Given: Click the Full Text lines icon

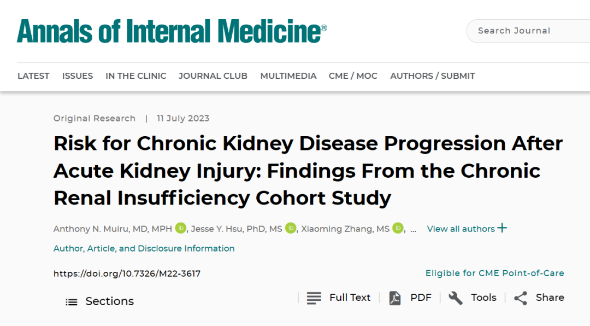Looking at the screenshot, I should pyautogui.click(x=314, y=298).
